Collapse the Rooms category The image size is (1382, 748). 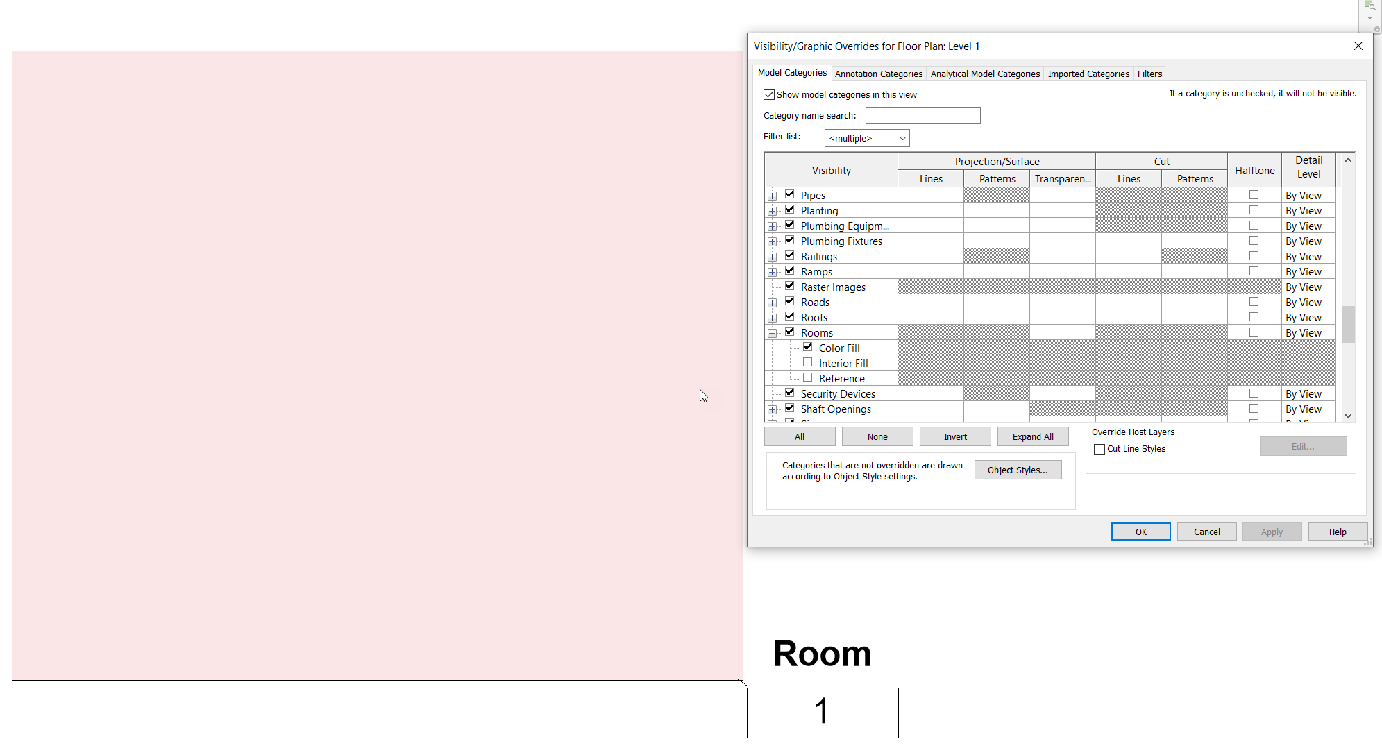click(x=773, y=332)
